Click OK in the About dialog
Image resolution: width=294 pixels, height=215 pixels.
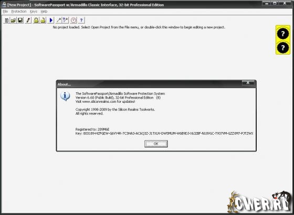[x=156, y=144]
